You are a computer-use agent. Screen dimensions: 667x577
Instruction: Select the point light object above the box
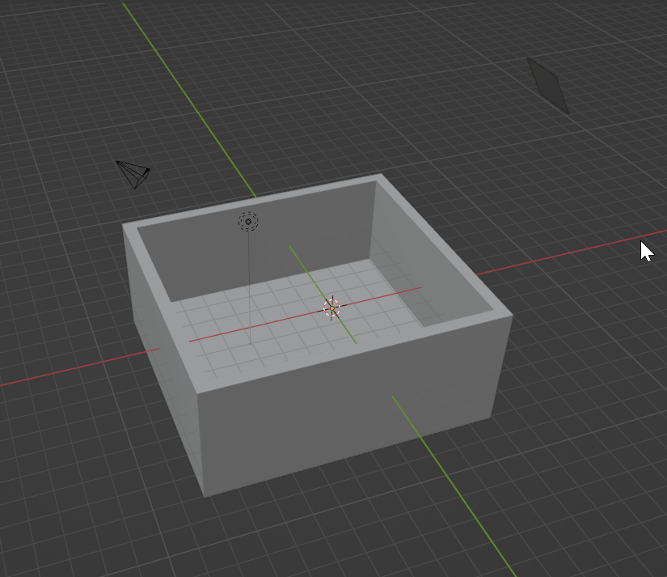point(248,222)
